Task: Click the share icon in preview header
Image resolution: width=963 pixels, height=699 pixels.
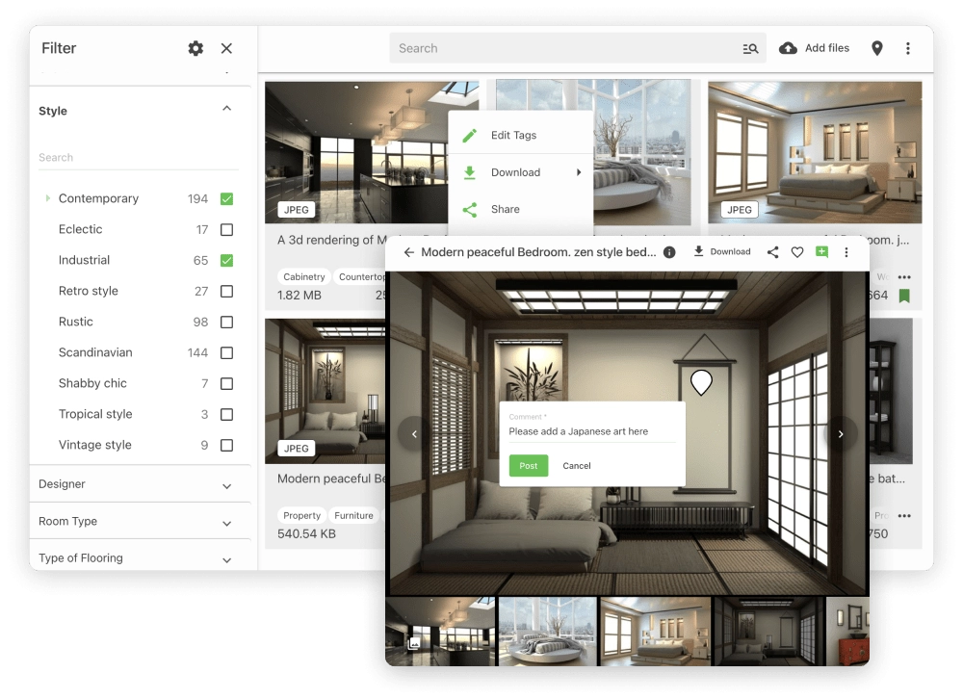Action: 772,252
